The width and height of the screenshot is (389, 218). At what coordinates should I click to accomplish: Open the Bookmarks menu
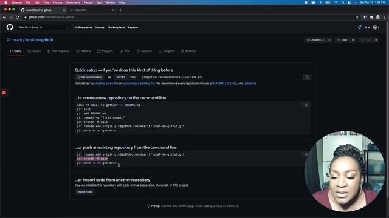(73, 2)
